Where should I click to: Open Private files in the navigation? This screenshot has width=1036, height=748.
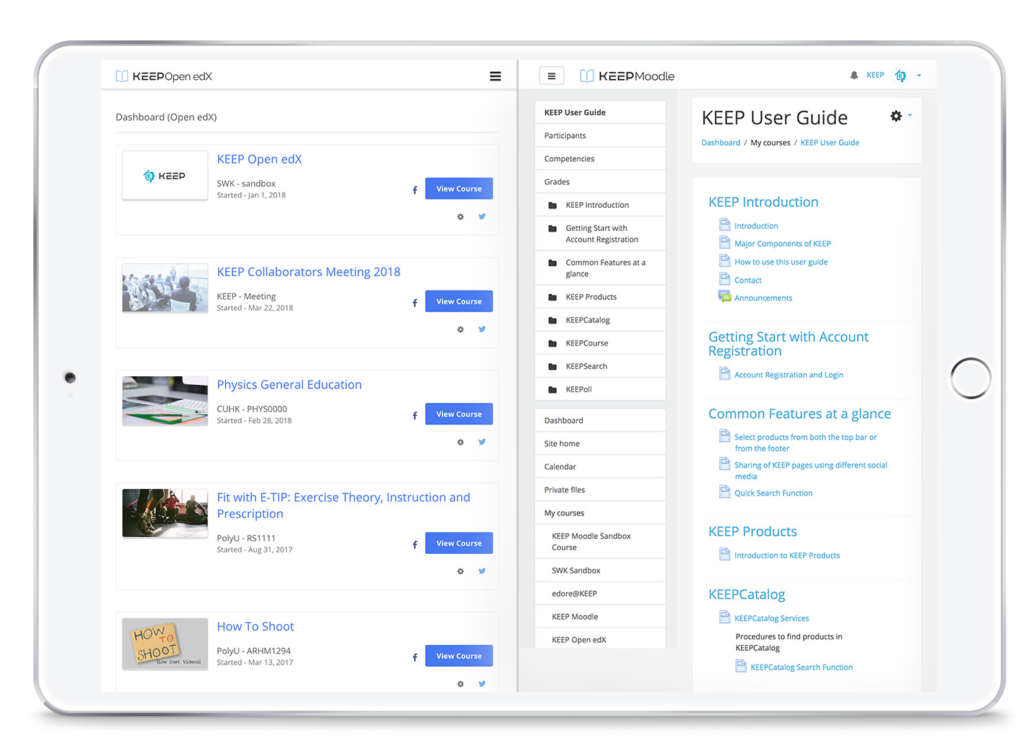(600, 490)
